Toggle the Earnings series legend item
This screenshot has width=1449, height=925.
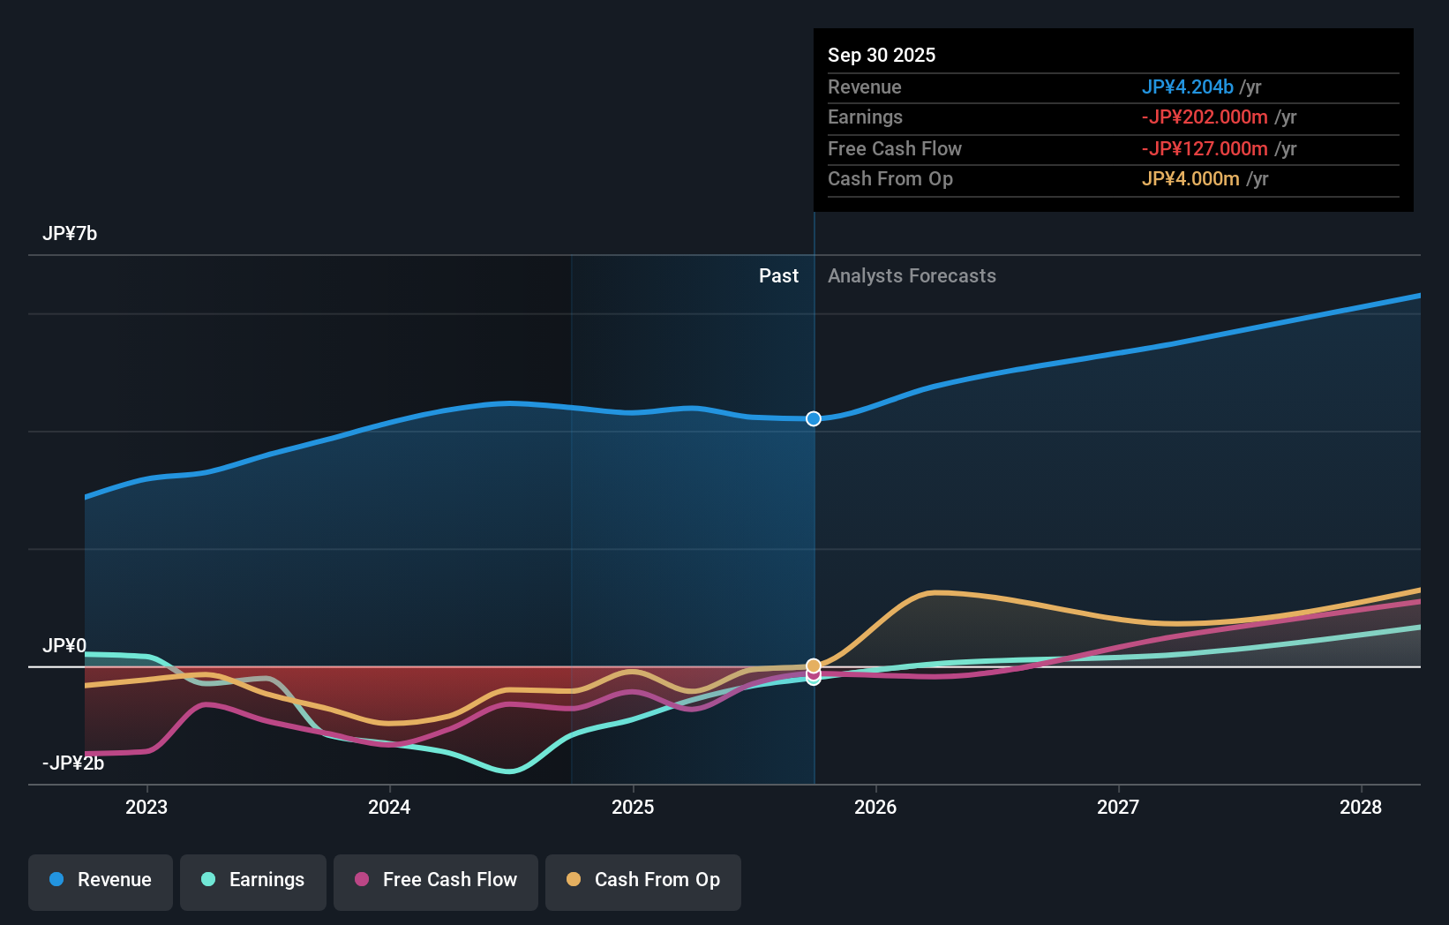click(x=253, y=880)
